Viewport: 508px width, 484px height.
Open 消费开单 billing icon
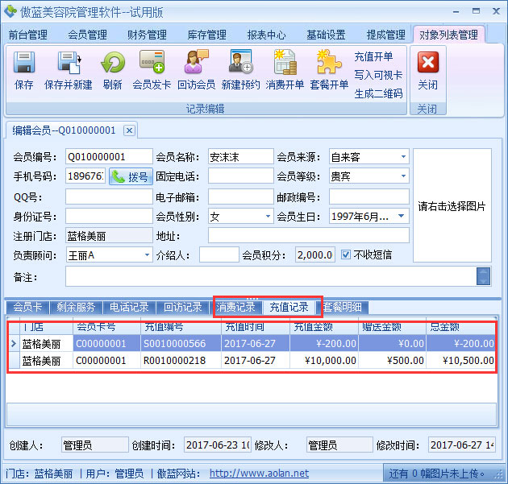(285, 64)
